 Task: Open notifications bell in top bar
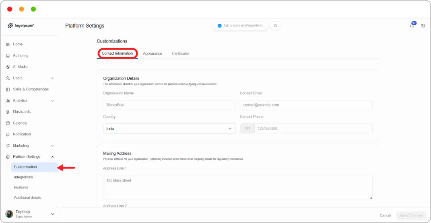pyautogui.click(x=412, y=25)
